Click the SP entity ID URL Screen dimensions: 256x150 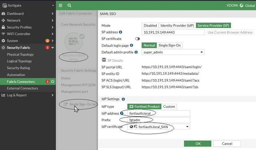pos(170,73)
